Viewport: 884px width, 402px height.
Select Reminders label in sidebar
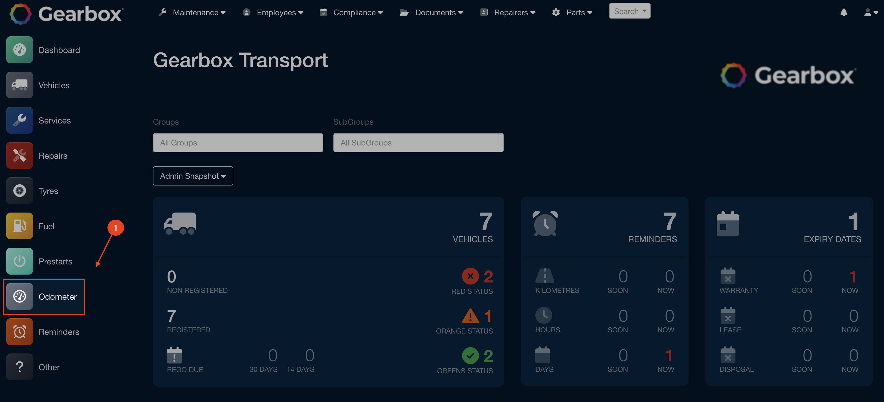(x=59, y=332)
